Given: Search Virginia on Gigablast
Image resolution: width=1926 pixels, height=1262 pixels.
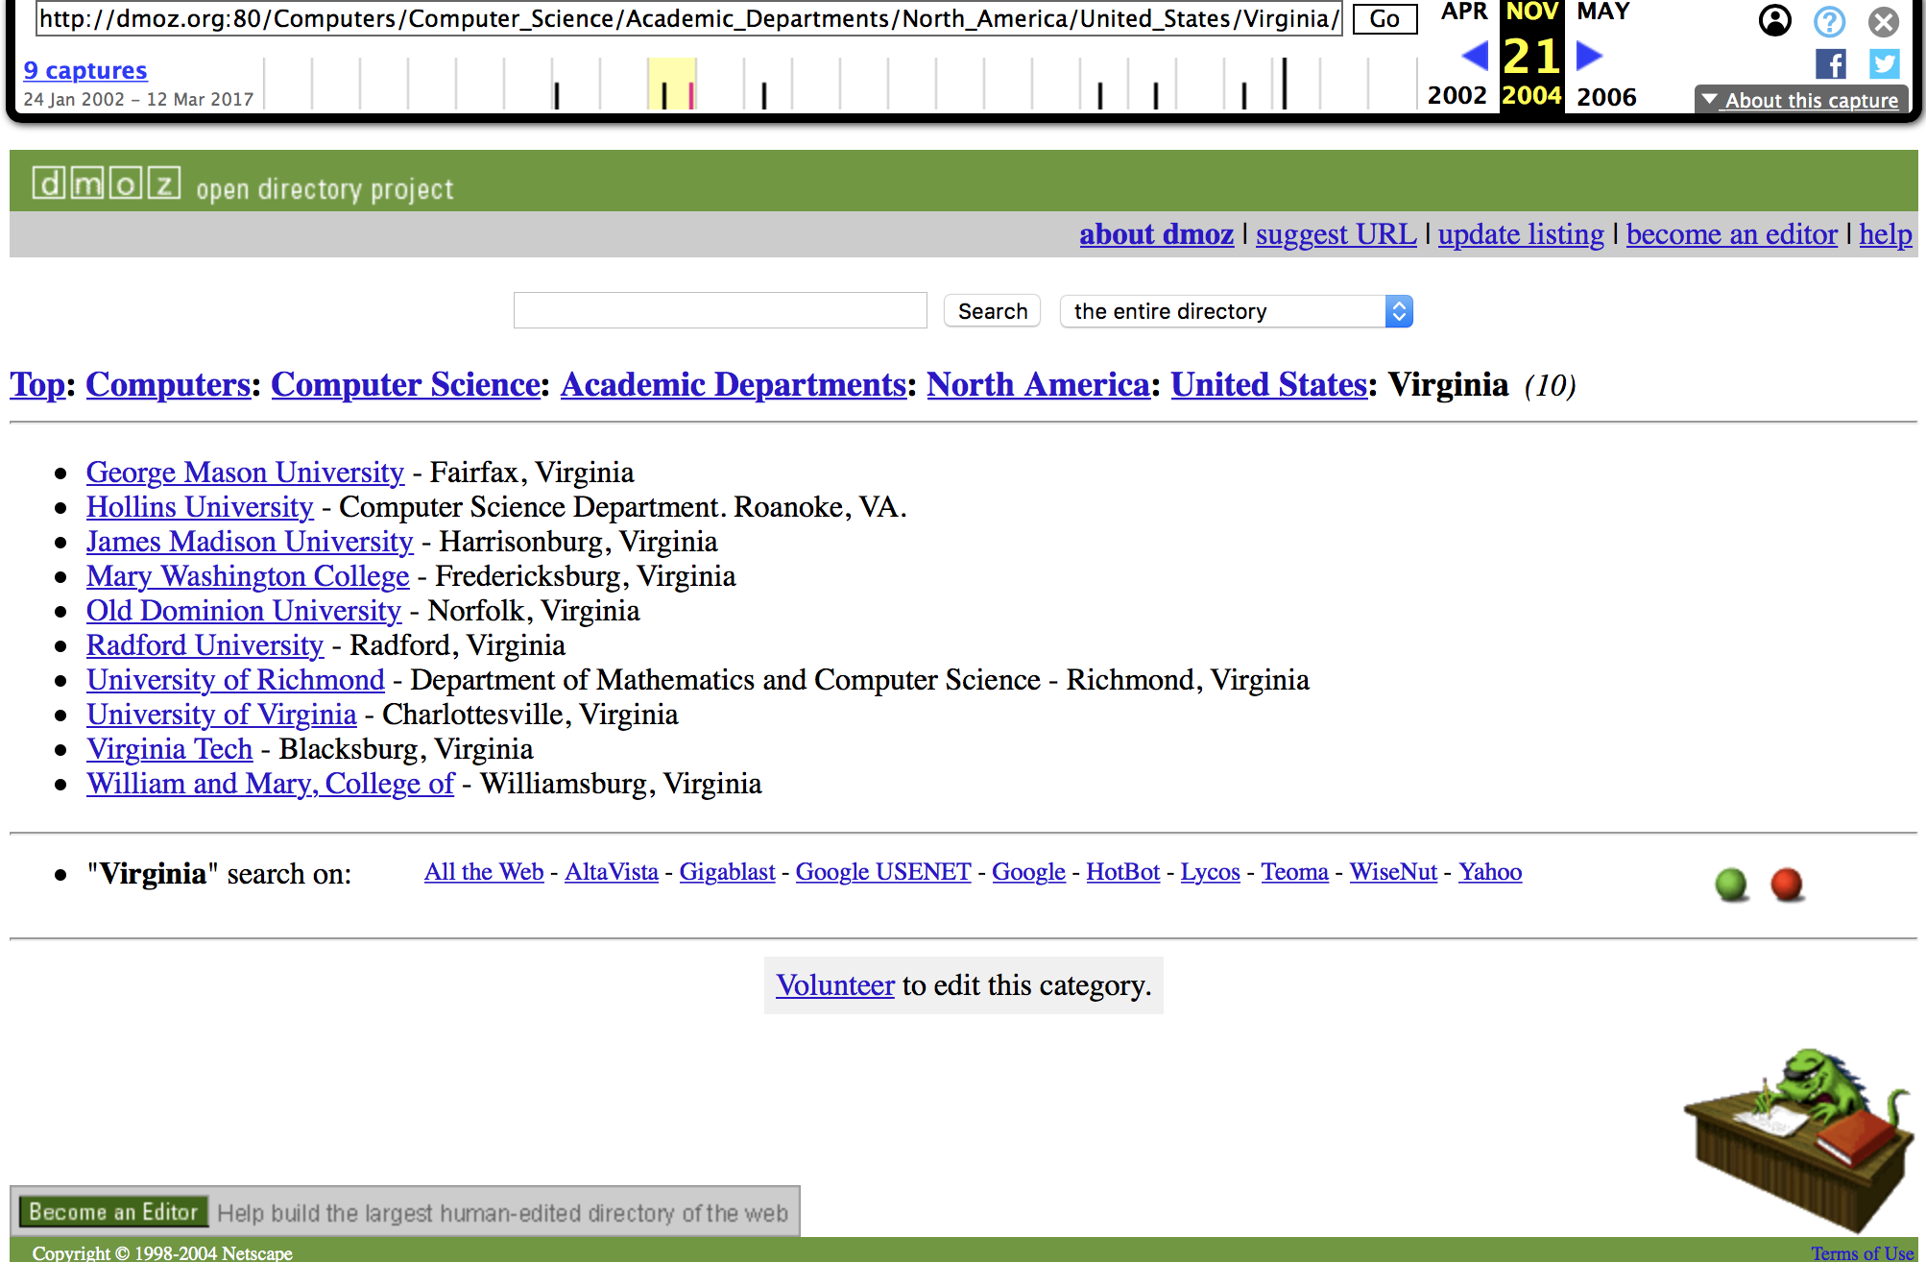Looking at the screenshot, I should [x=727, y=872].
